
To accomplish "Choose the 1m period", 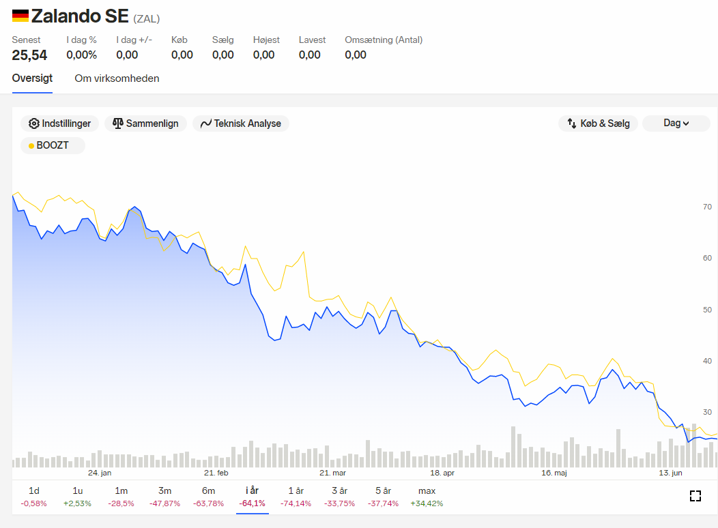I will coord(121,497).
